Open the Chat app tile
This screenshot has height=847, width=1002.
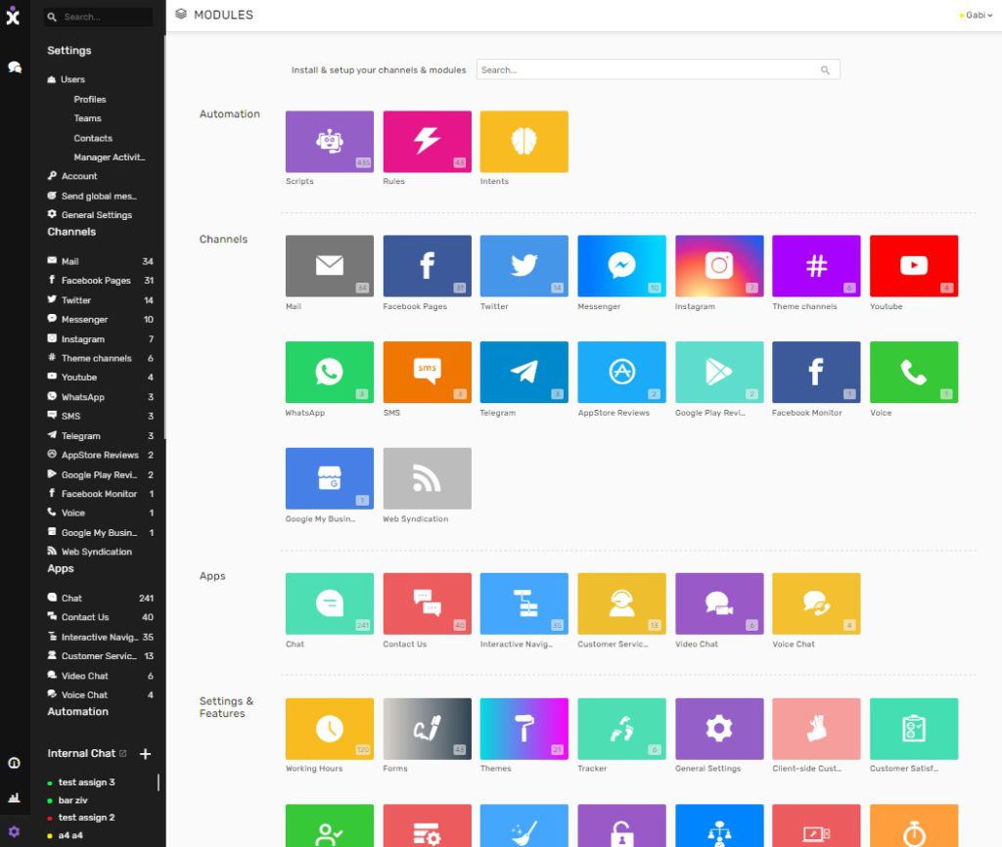(330, 603)
